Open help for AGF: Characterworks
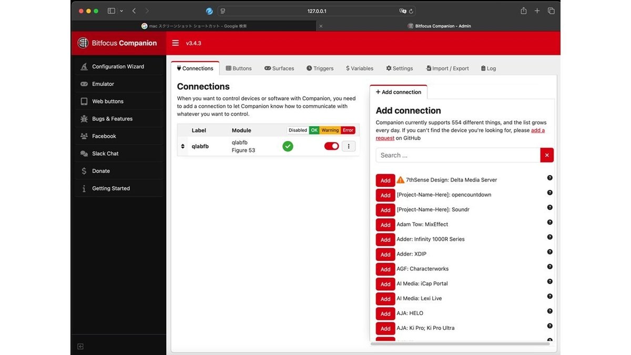631x355 pixels. click(549, 267)
